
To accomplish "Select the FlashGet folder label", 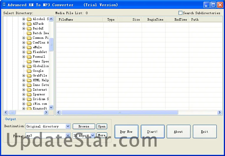I will 40,52.
